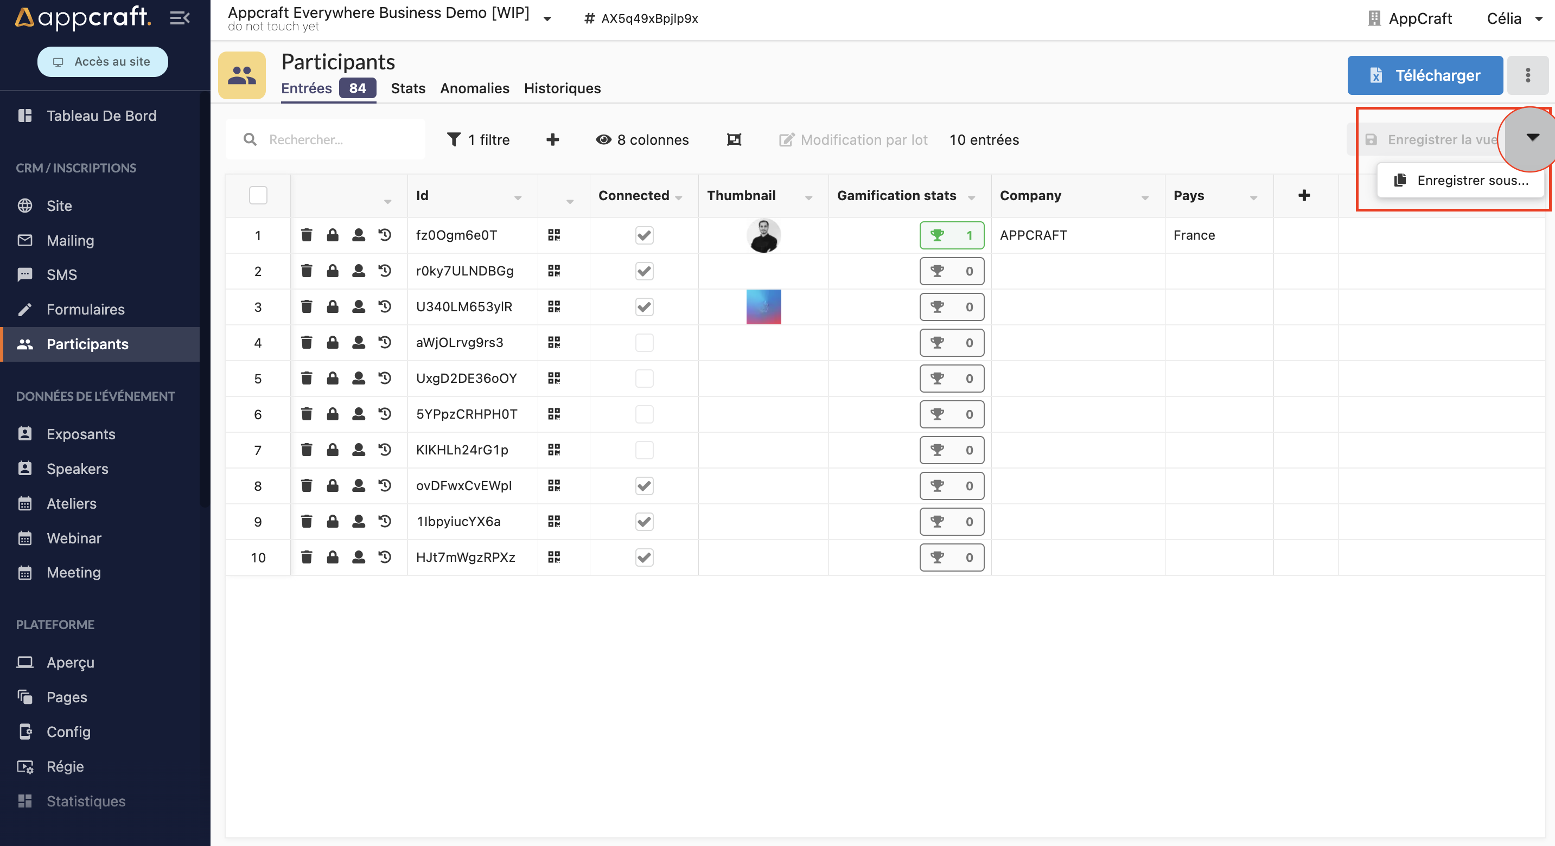Click the history icon in row 5
Screen dimensions: 1555x846
coord(385,379)
